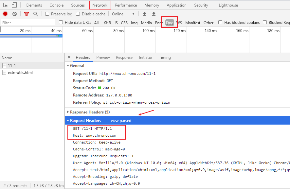Tick the Hide data URLs checkbox
The width and height of the screenshot is (290, 189).
61,23
